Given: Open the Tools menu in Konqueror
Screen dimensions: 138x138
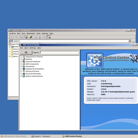Looking at the screenshot, I should tap(39, 33).
